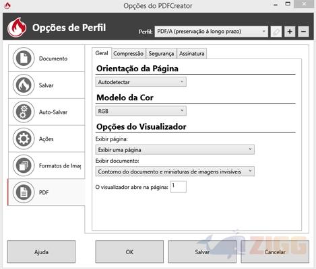316x269 pixels.
Task: Rename profile using the pencil edit icon
Action: pyautogui.click(x=276, y=32)
